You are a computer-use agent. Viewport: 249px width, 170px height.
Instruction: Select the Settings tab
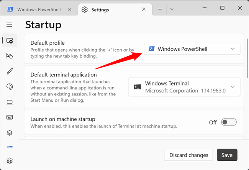point(115,10)
